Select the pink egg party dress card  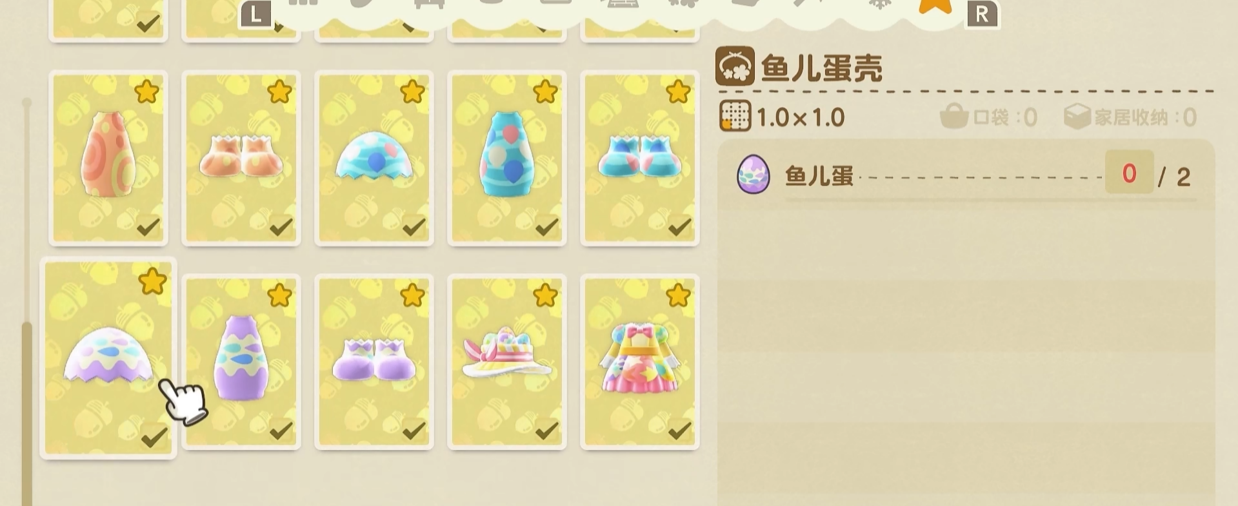click(640, 362)
